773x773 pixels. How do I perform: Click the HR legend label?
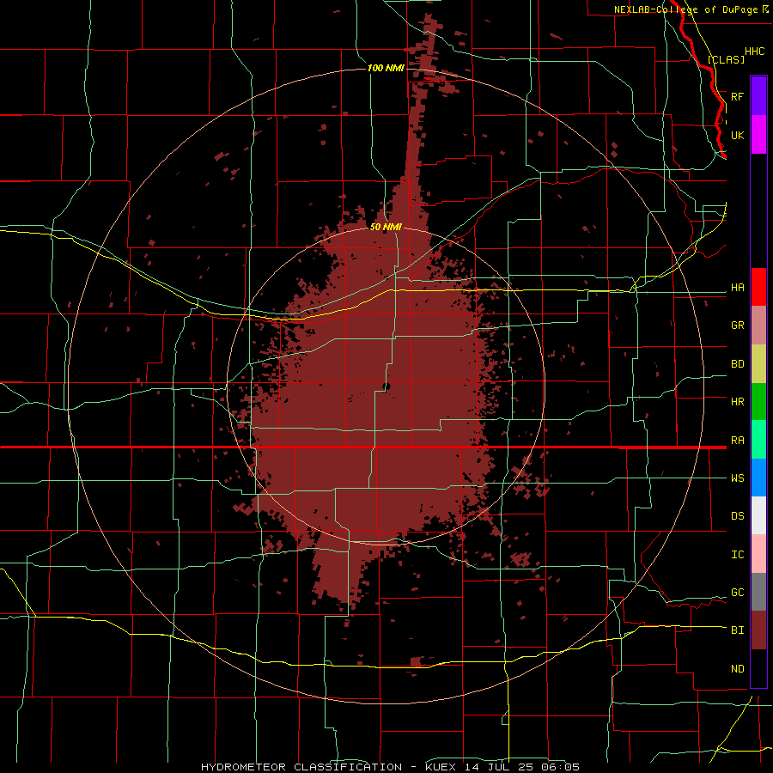(738, 402)
